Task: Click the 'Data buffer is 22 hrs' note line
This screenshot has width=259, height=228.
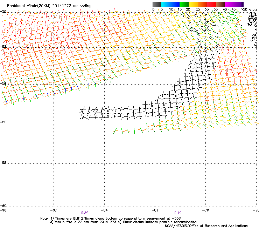Action: pyautogui.click(x=123, y=222)
